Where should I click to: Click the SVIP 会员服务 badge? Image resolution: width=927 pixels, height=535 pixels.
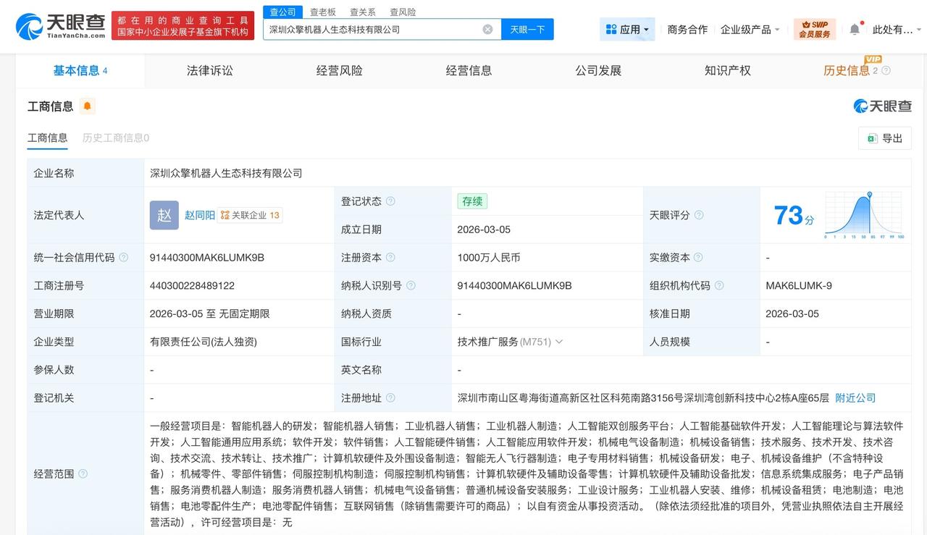click(815, 29)
